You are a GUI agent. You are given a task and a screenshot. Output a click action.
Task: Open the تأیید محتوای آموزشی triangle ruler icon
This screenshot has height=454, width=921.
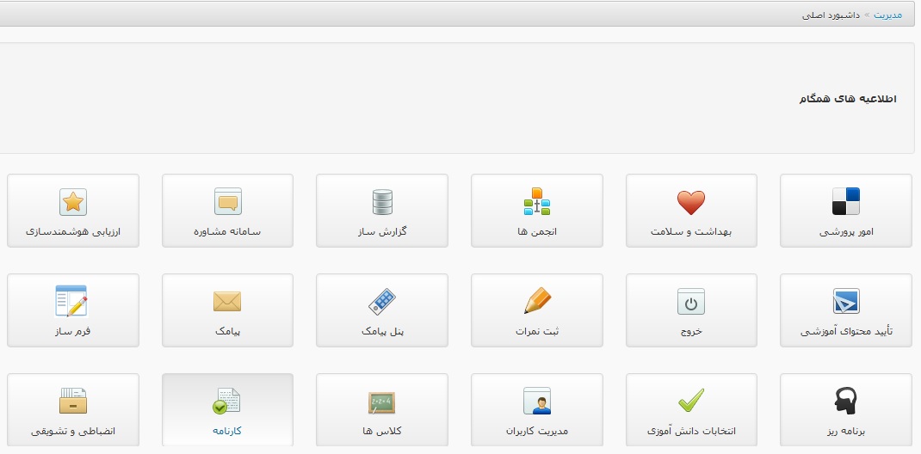(846, 302)
